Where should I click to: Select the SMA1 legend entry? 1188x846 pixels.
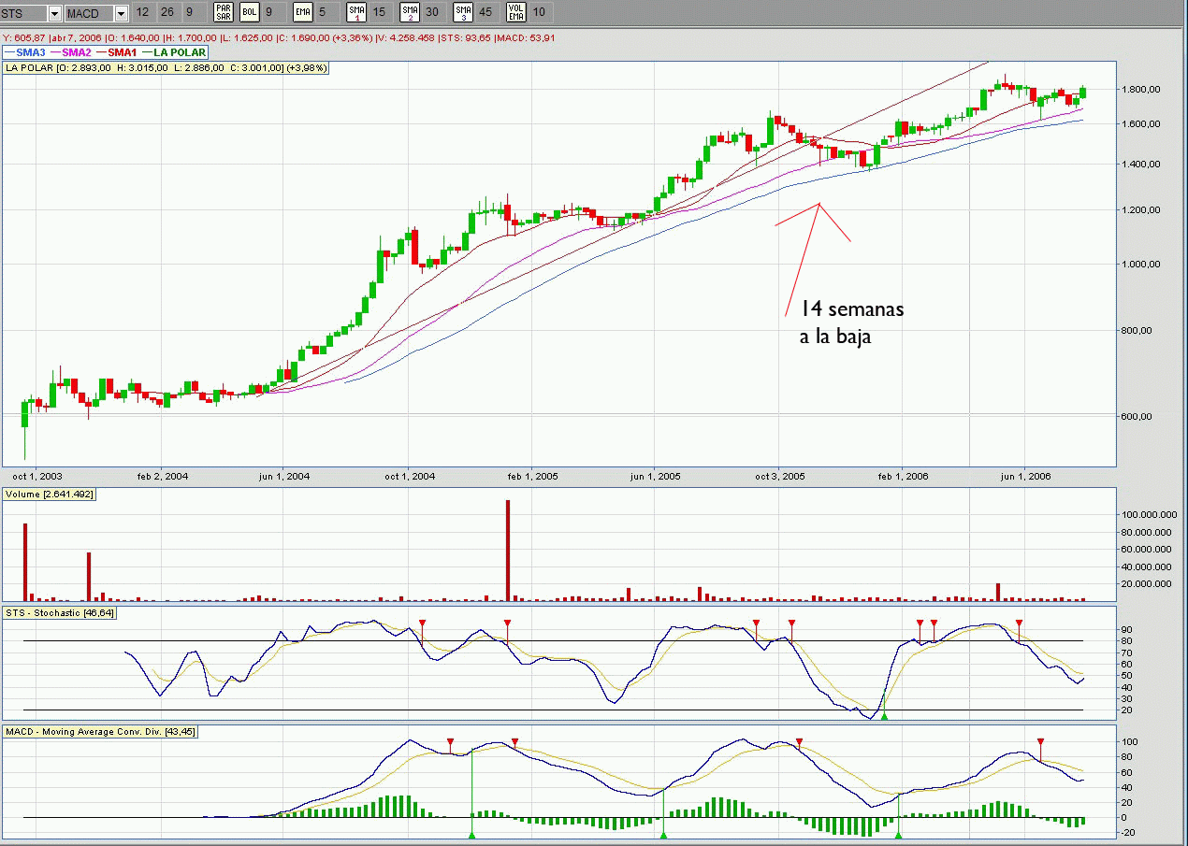(x=117, y=52)
